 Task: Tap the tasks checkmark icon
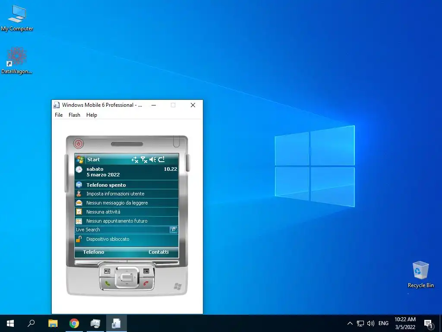(x=79, y=212)
